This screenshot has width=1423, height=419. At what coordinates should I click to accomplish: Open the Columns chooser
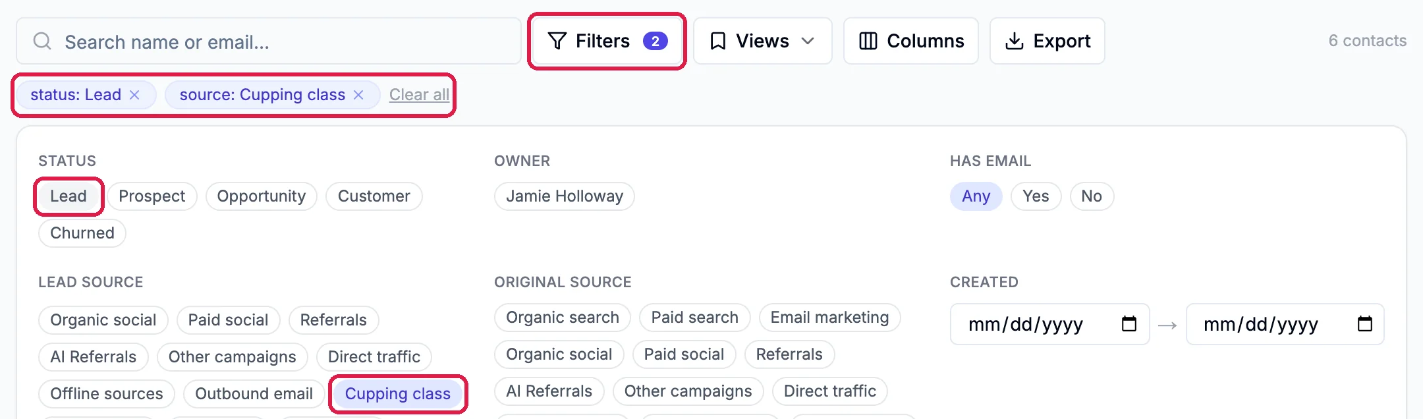911,41
